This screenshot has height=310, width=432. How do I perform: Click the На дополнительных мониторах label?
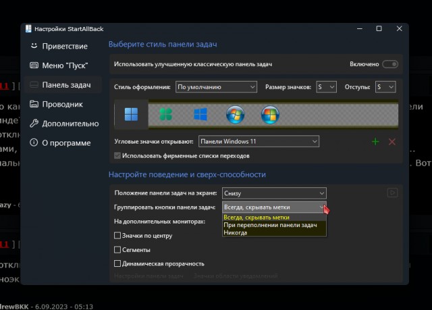tap(159, 222)
